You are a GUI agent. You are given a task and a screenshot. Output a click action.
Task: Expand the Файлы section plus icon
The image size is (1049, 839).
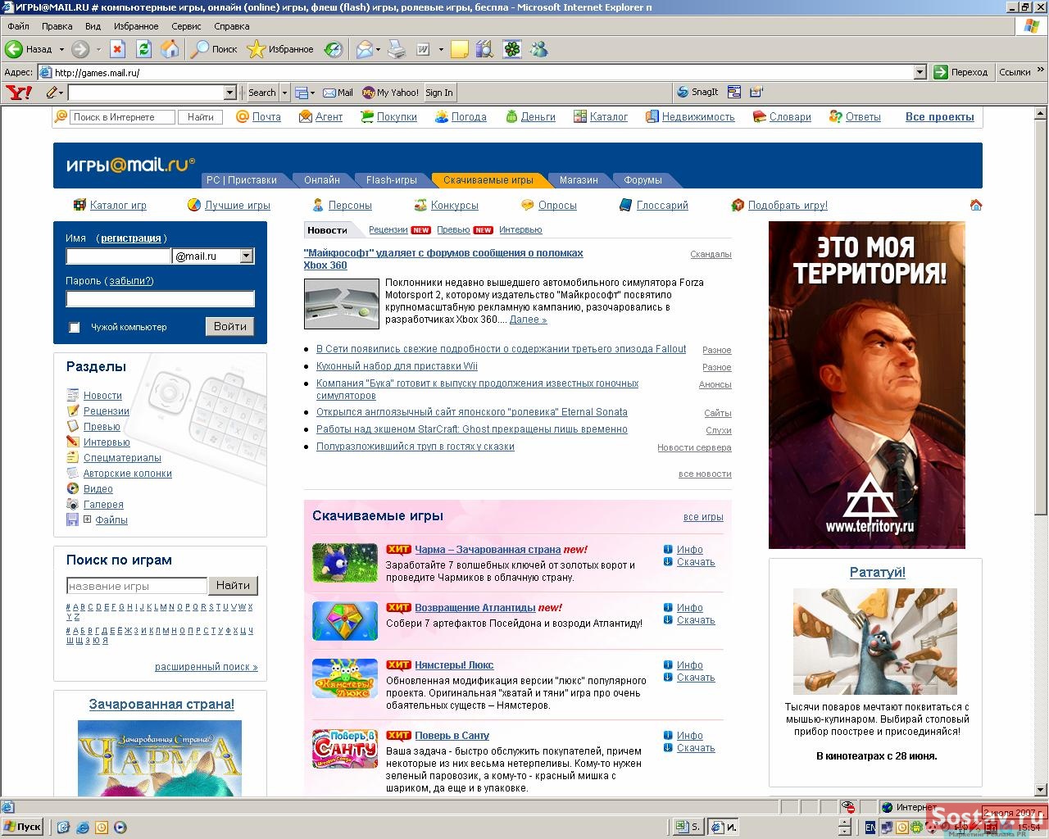pos(88,519)
